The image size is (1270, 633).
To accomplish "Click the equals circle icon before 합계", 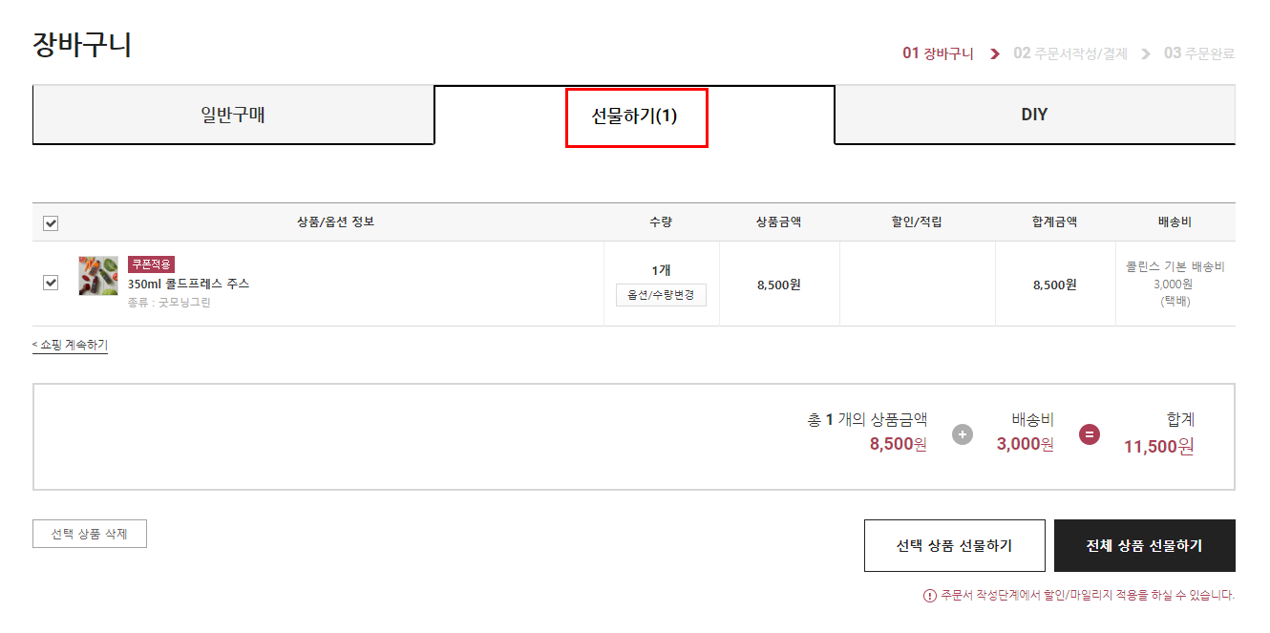I will click(x=1090, y=434).
